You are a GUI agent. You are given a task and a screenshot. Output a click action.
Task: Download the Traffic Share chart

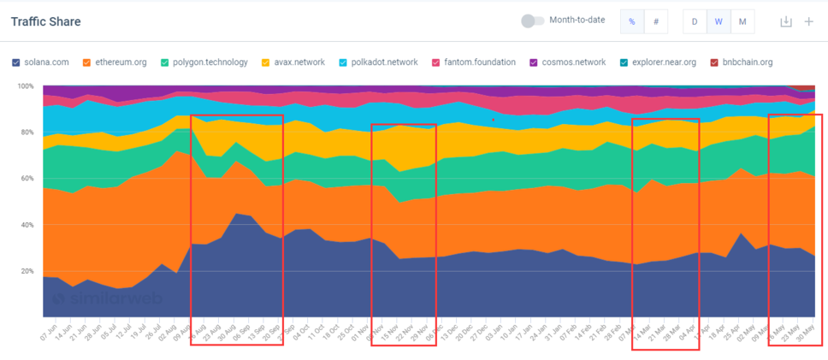[786, 21]
